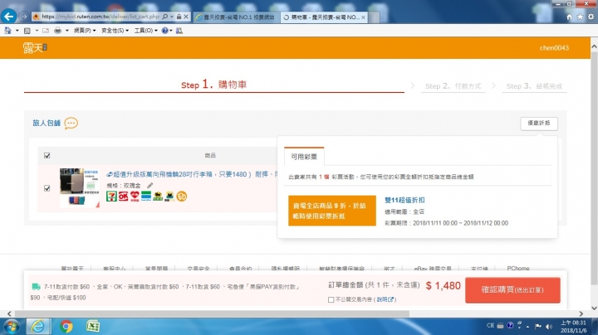The height and width of the screenshot is (335, 598).
Task: Click the Print icon in command bar
Action: click(57, 31)
